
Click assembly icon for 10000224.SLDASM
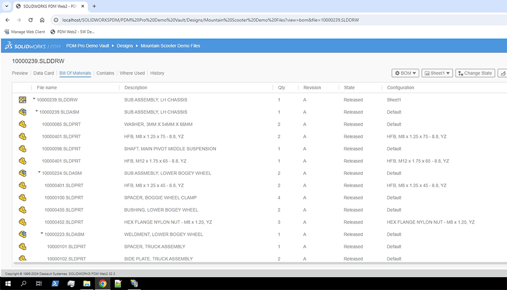22,173
